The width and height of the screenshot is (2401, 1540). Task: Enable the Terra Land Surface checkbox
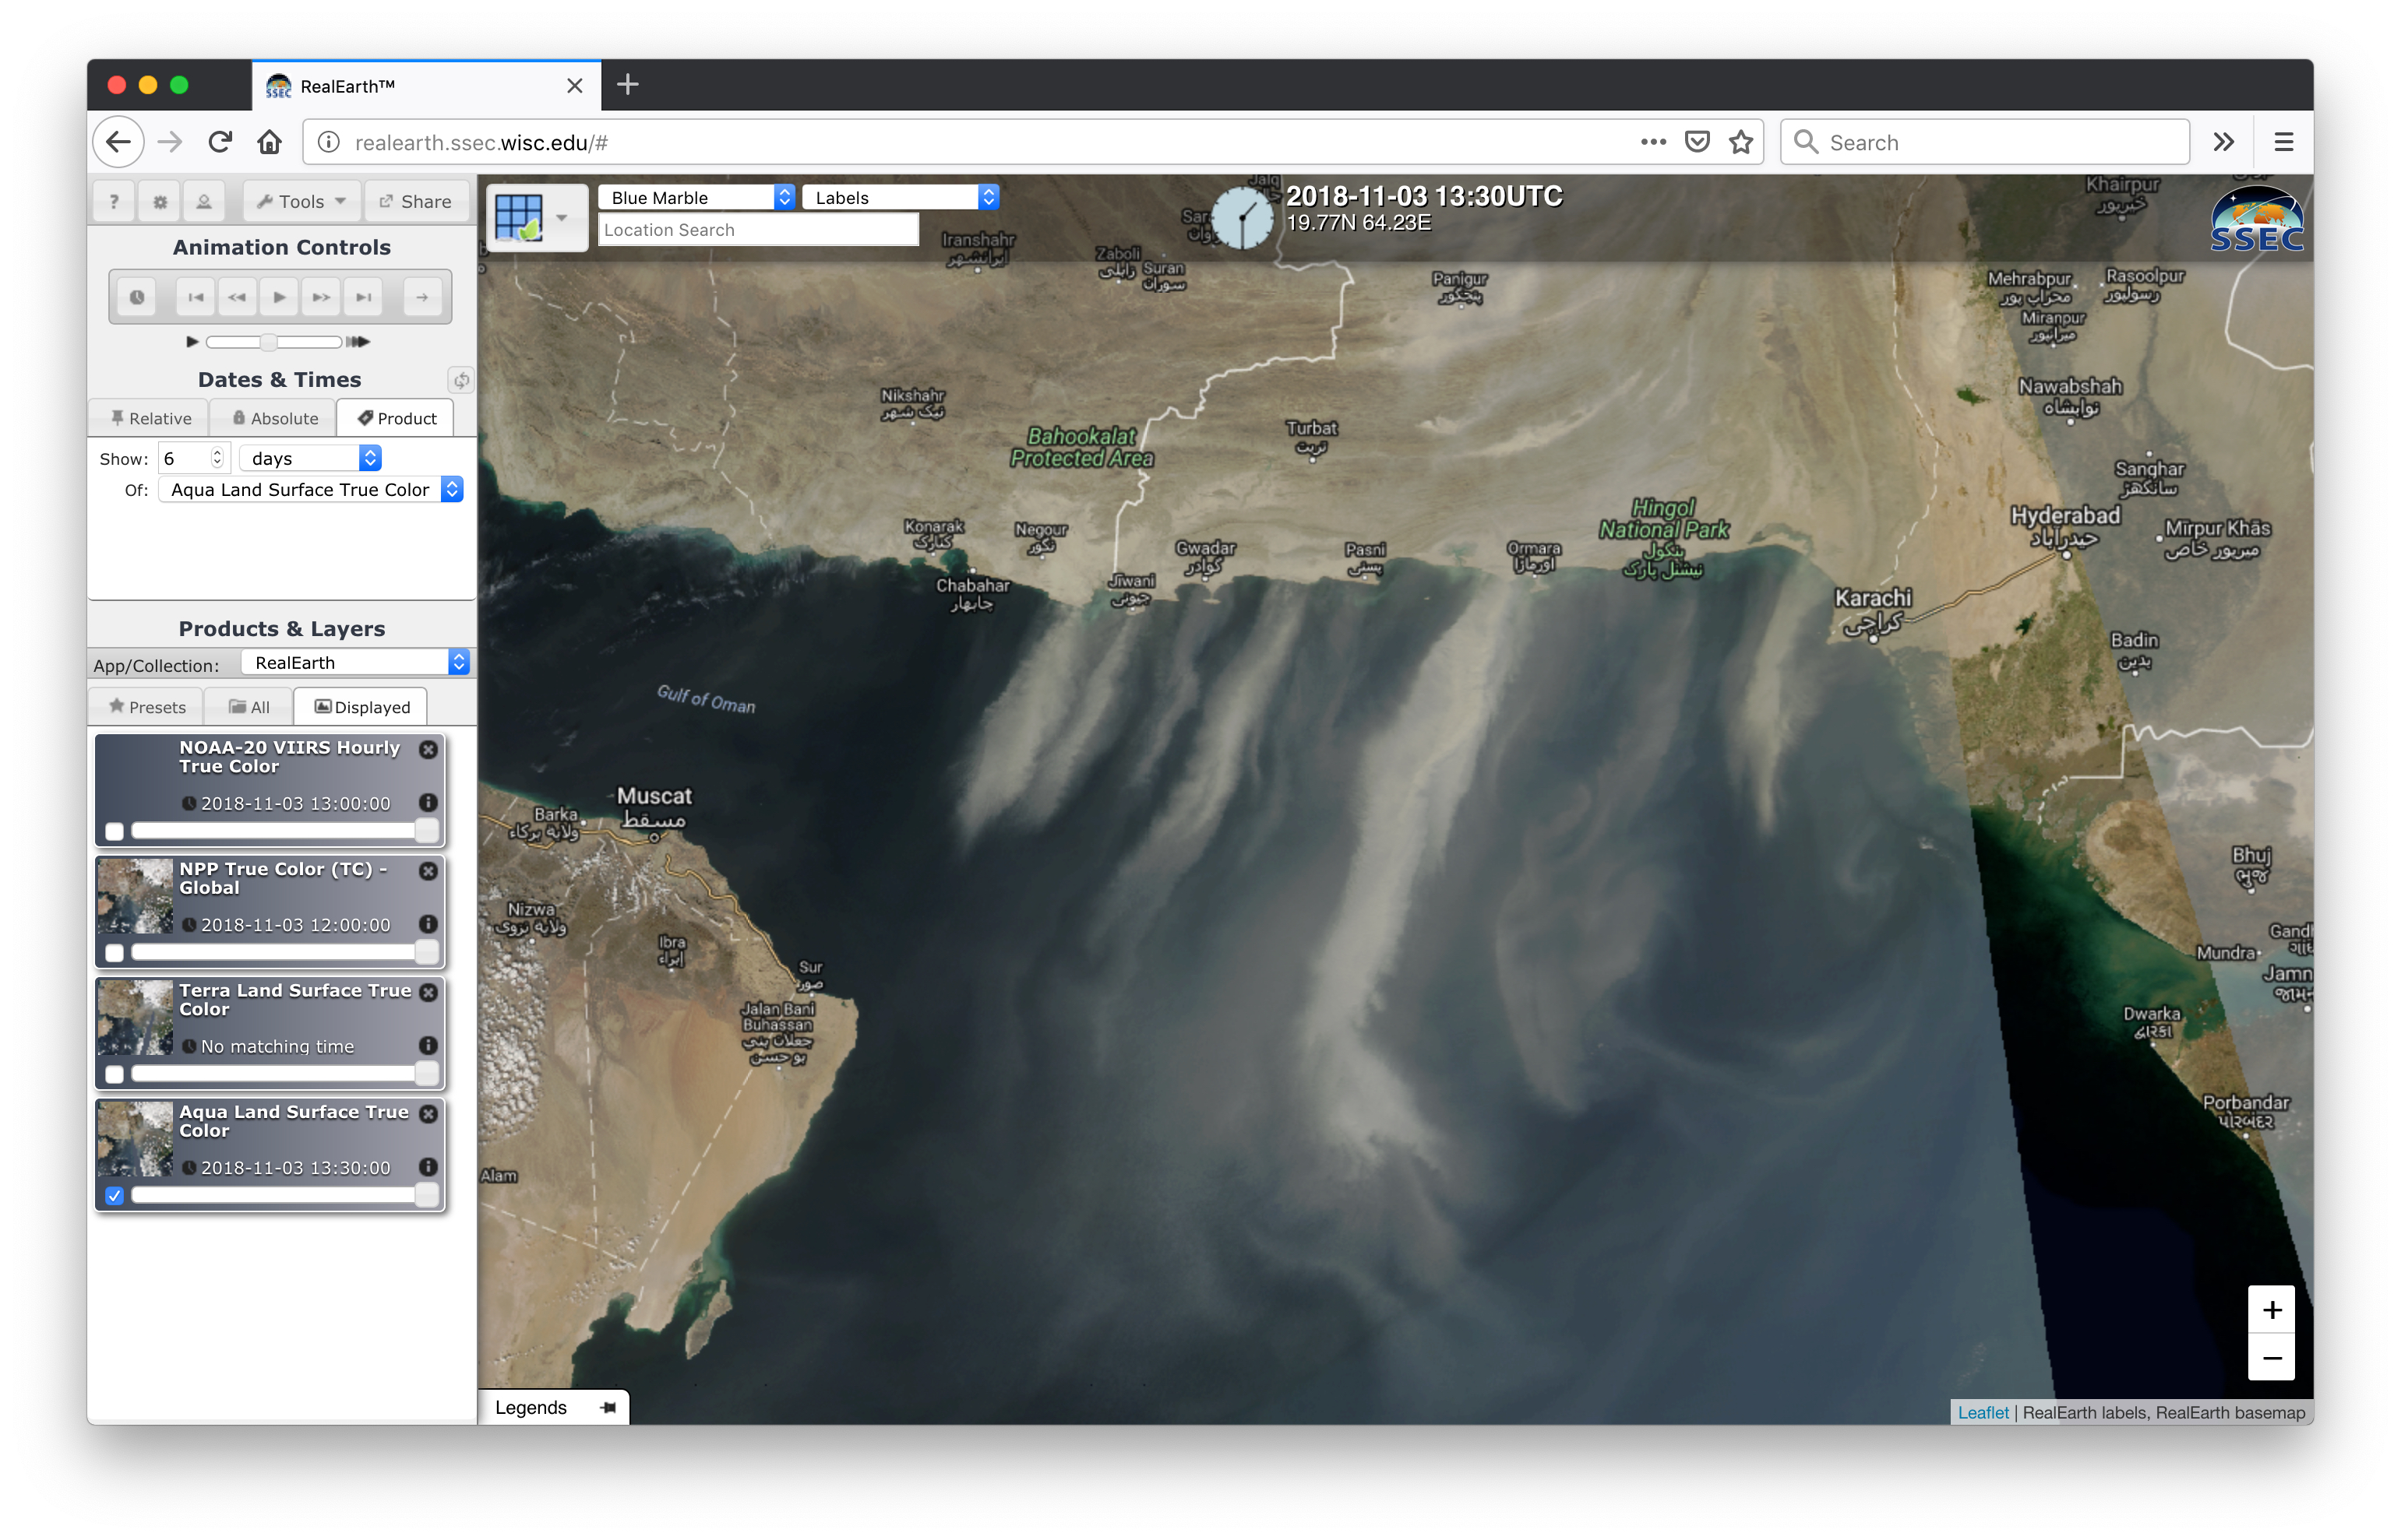tap(115, 1074)
